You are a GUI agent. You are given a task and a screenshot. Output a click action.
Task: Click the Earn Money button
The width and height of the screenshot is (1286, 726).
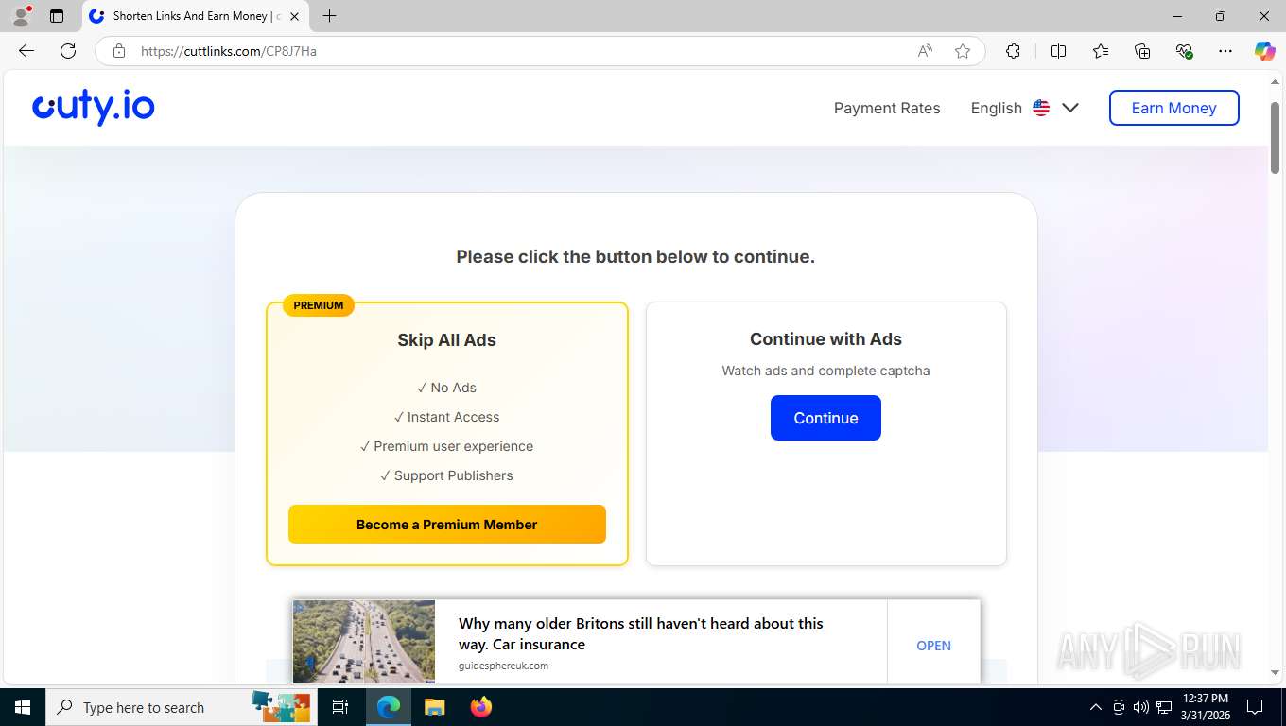point(1173,108)
